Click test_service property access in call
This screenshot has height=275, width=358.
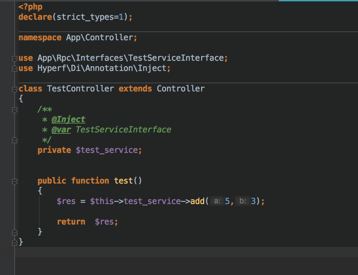[x=152, y=201]
